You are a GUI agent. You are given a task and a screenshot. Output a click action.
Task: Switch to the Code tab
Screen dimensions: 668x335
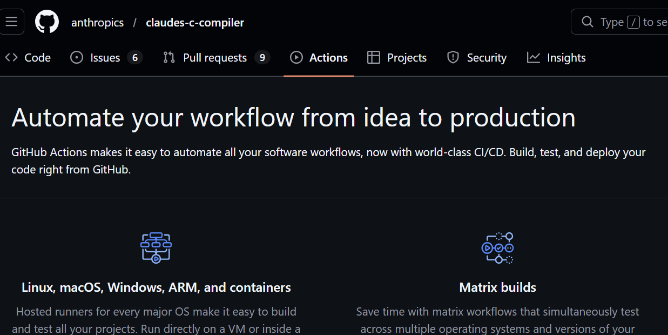[37, 58]
